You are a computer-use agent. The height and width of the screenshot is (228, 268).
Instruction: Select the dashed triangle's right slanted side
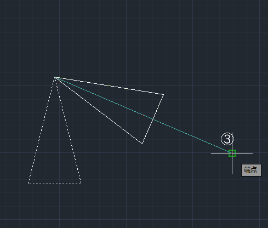[68, 130]
